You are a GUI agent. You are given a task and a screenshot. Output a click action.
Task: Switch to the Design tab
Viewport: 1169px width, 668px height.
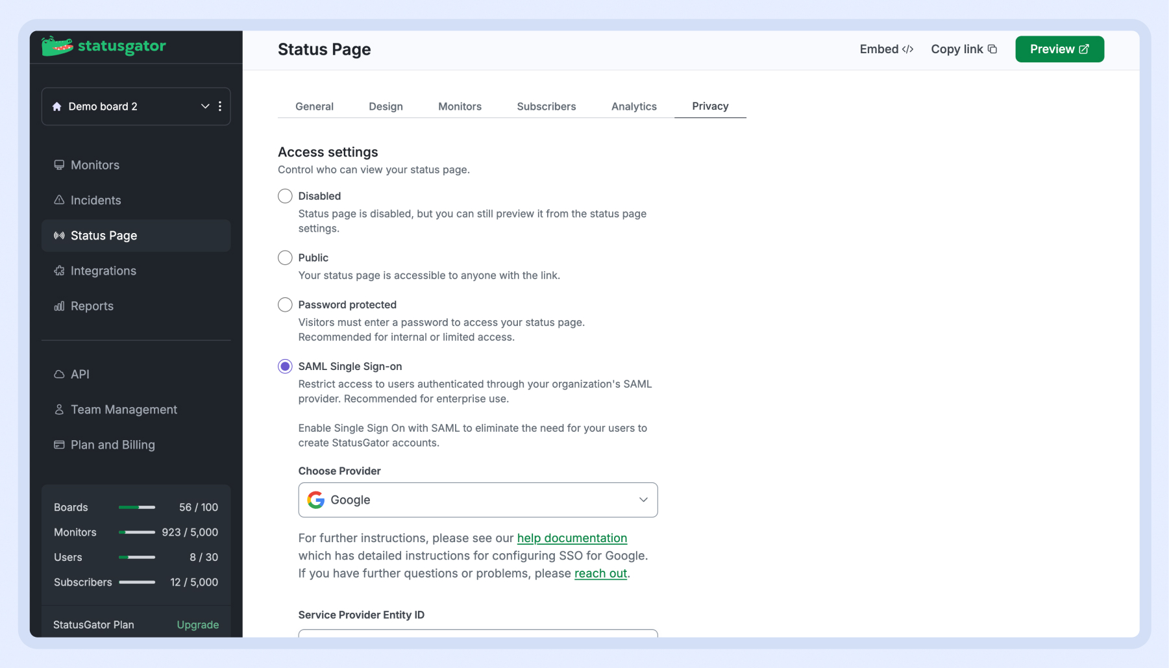[x=386, y=106]
